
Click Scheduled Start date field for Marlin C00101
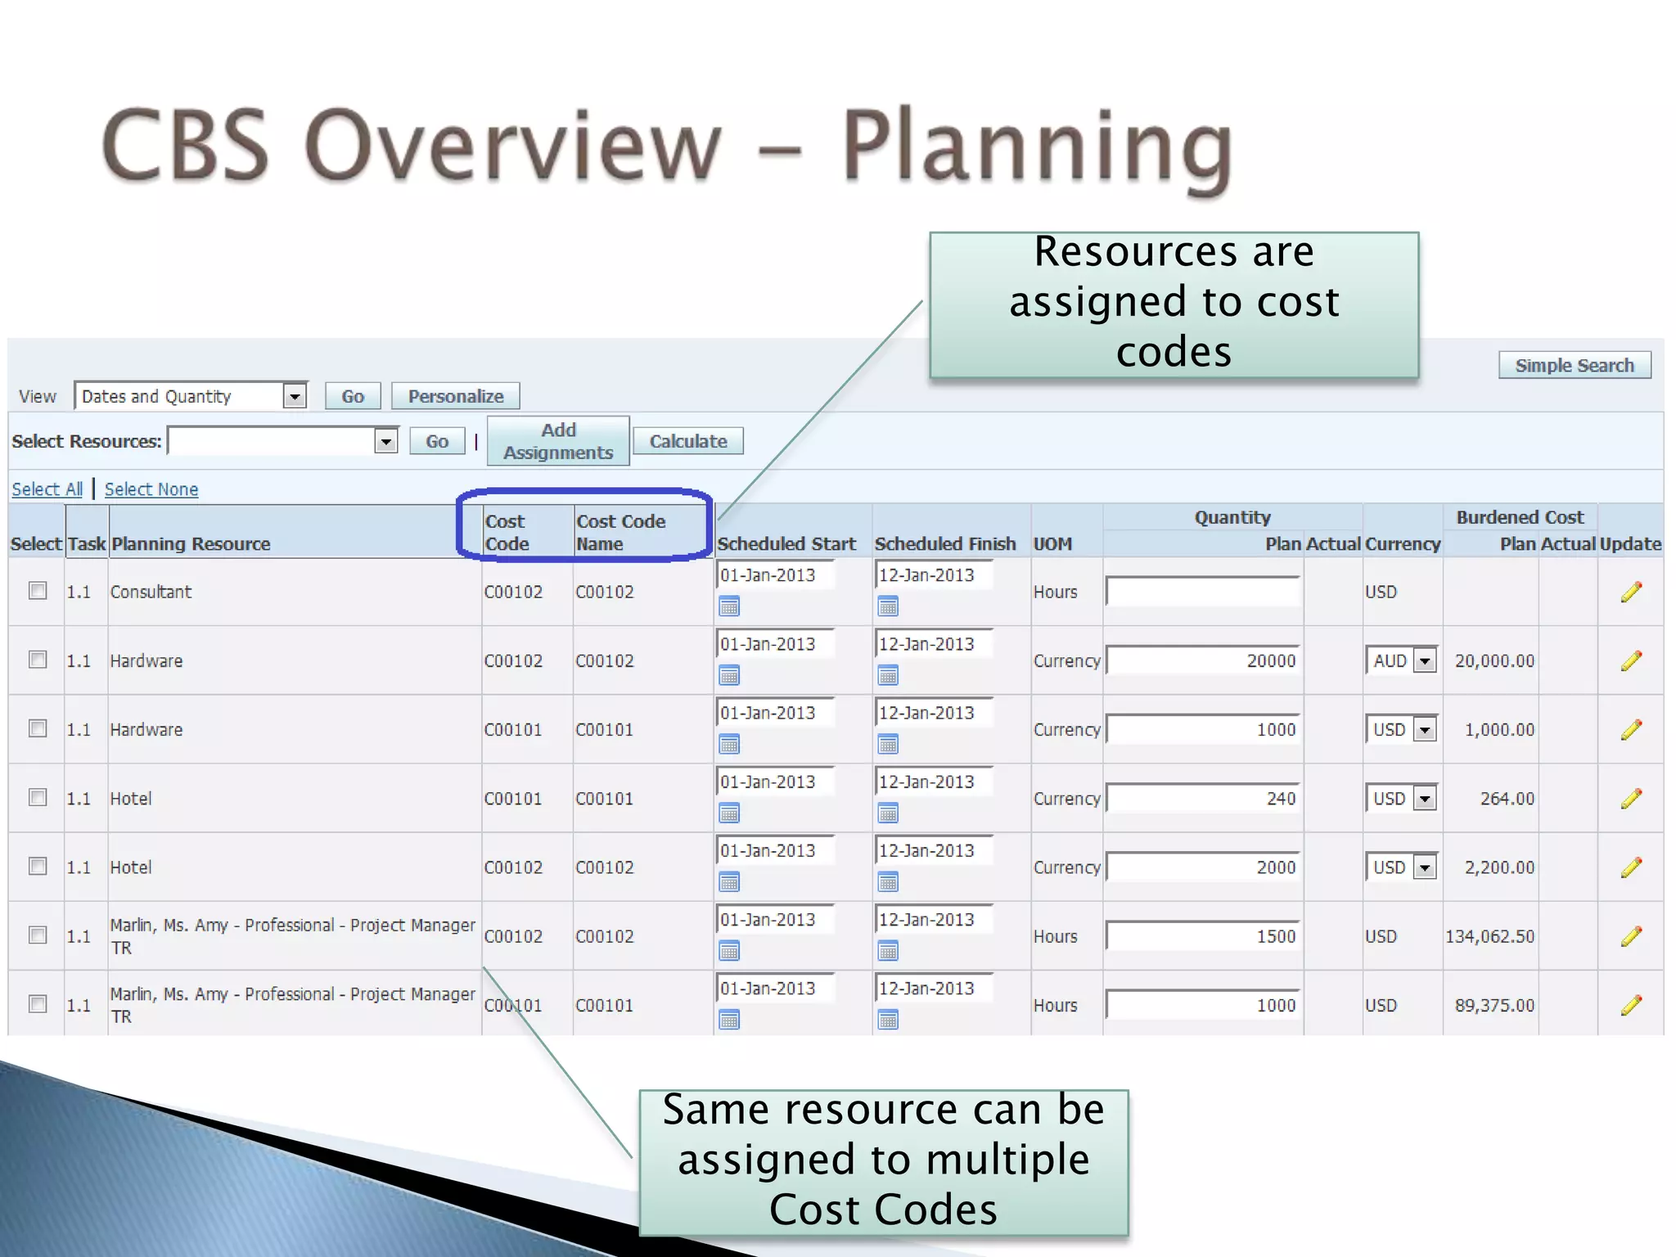pyautogui.click(x=775, y=988)
